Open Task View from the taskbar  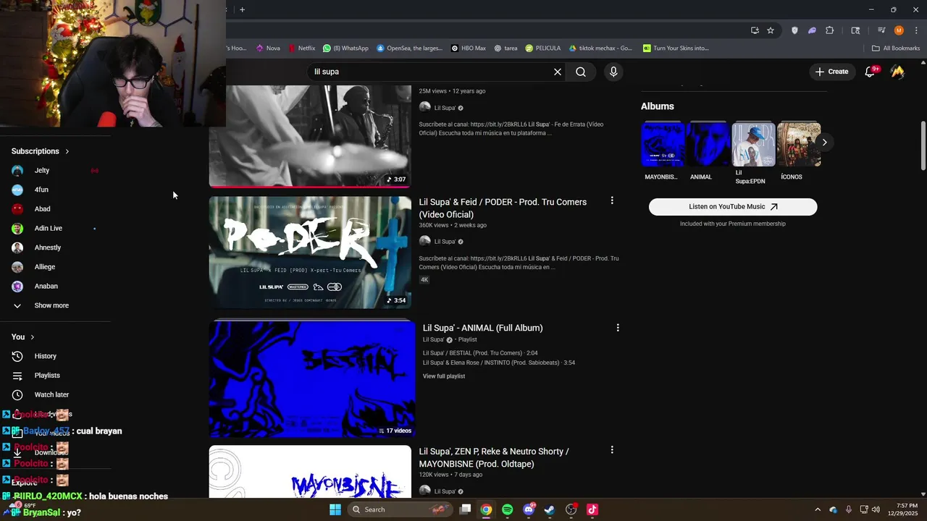(x=466, y=509)
